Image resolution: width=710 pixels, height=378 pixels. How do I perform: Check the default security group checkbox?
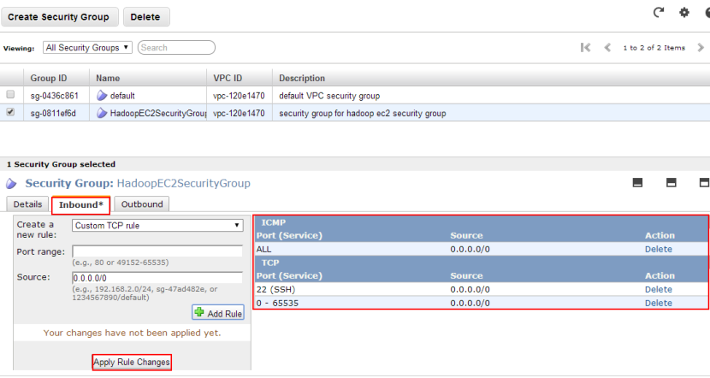click(x=10, y=94)
